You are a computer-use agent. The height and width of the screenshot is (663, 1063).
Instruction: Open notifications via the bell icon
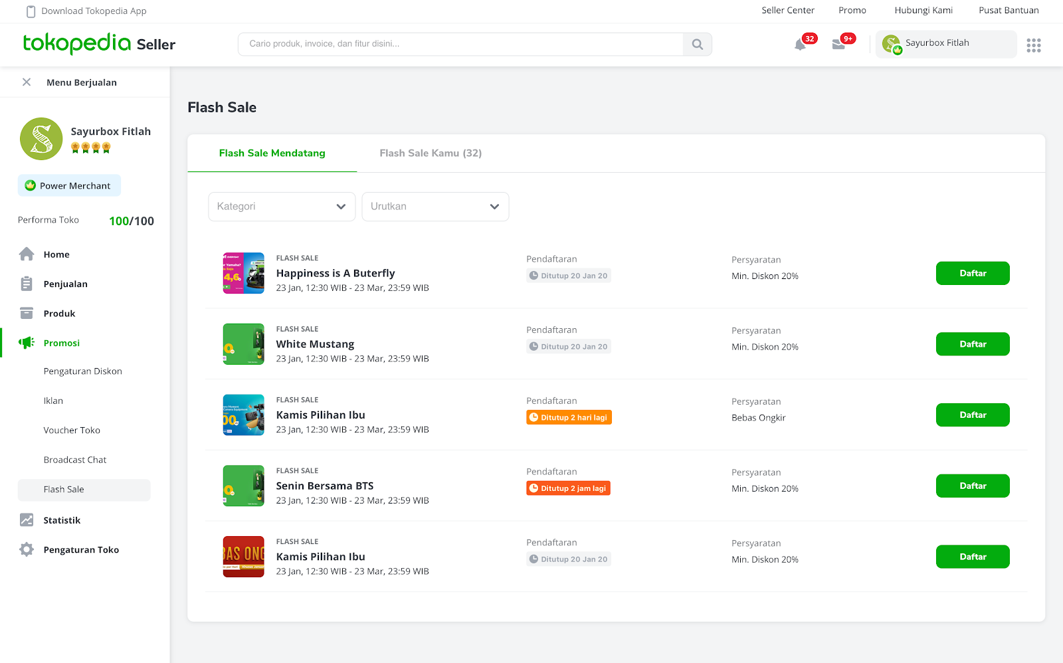click(801, 44)
